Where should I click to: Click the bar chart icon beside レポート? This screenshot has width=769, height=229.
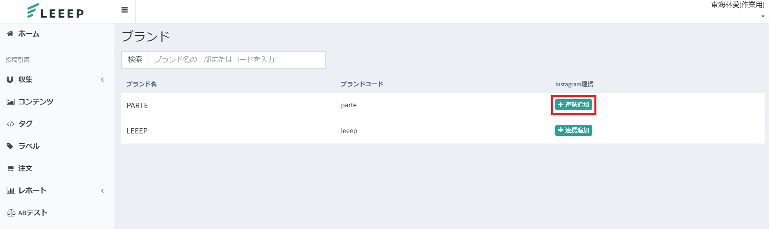(10, 190)
